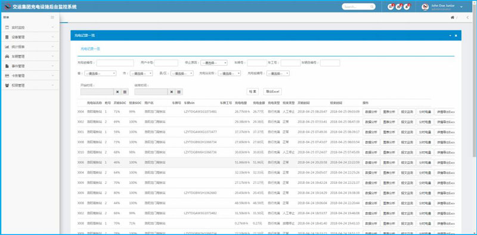Collapse the 充电记录一览 panel via caret
Image resolution: width=477 pixels, height=235 pixels.
pos(450,36)
